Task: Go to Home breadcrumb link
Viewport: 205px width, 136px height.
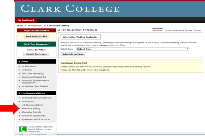Action: pos(20,25)
